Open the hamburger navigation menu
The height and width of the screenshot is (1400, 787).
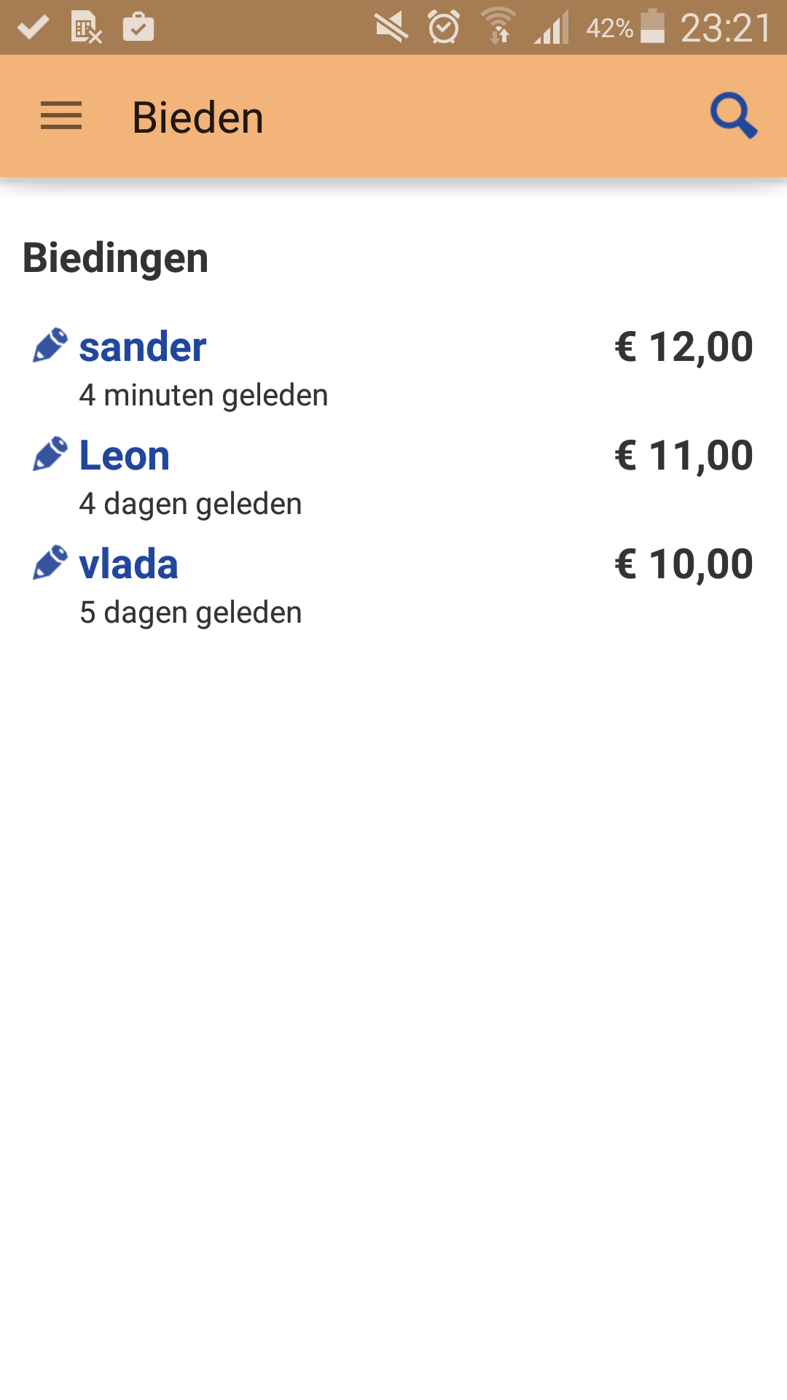[61, 117]
